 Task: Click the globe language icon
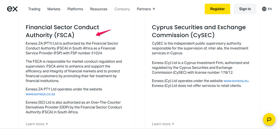pyautogui.click(x=264, y=9)
